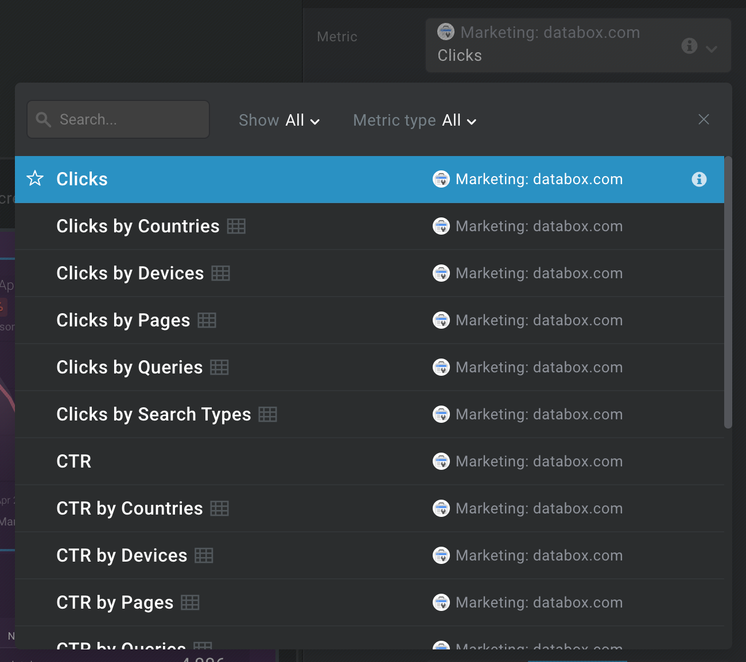Click Marketing: databox.com in CTR row
This screenshot has width=746, height=662.
coord(539,462)
